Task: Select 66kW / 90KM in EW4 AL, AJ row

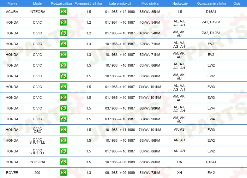Action: [150, 108]
